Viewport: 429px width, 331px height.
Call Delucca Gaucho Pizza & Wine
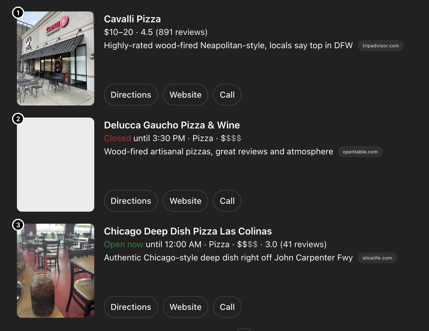[227, 201]
